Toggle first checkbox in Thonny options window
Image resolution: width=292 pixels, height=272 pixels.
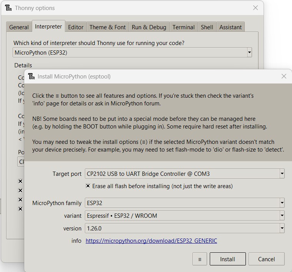[x=20, y=181]
